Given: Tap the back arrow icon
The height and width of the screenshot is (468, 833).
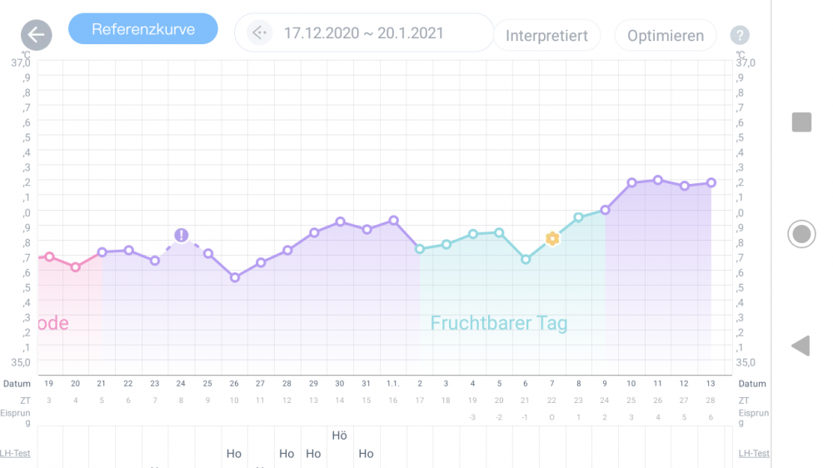Looking at the screenshot, I should click(x=36, y=35).
